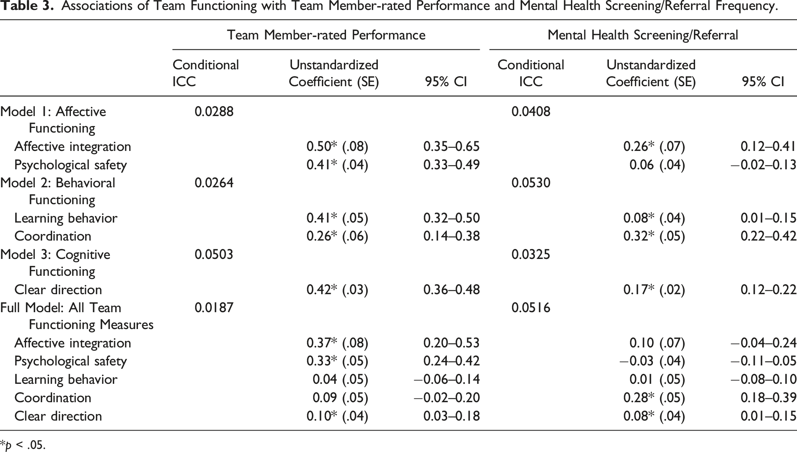
Task: Click the 0.35–0.65 confidence interval cell
Action: 451,146
